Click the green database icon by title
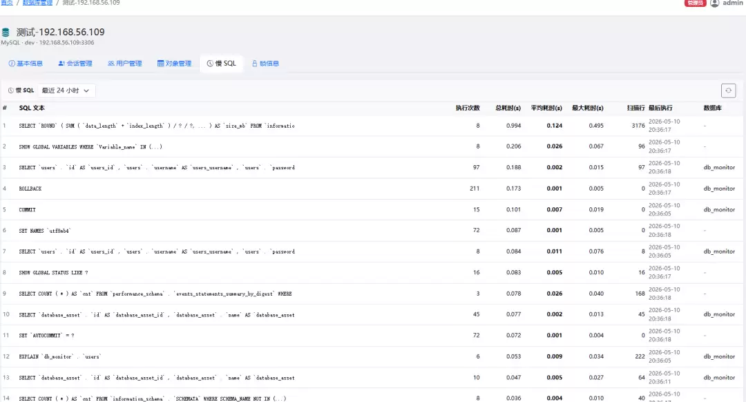 tap(6, 32)
